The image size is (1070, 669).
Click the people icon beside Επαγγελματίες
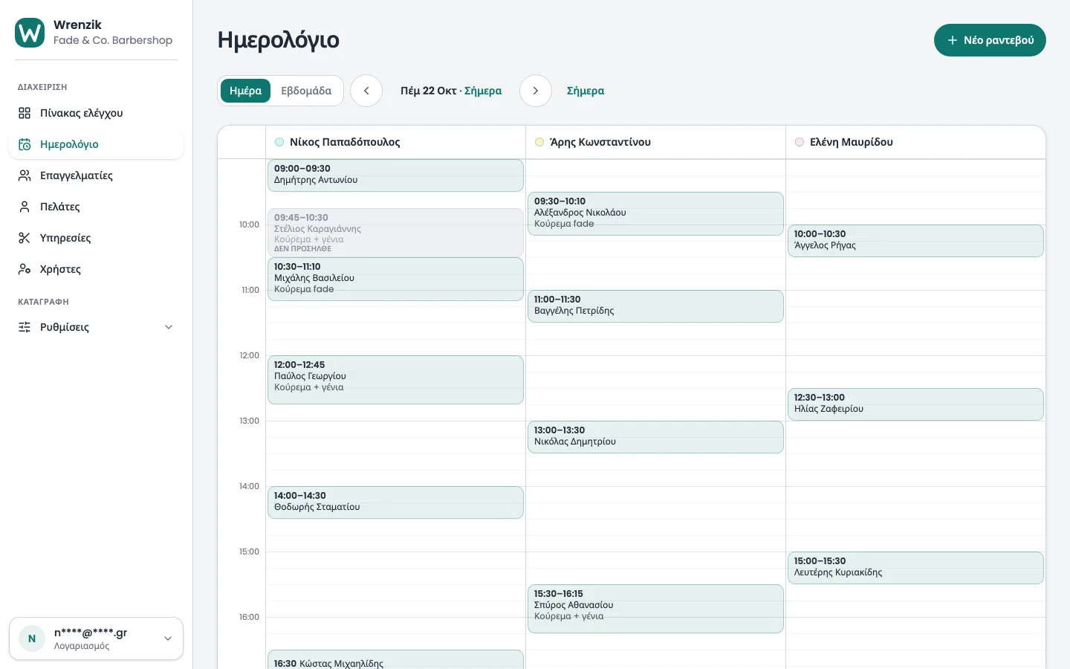(x=25, y=175)
